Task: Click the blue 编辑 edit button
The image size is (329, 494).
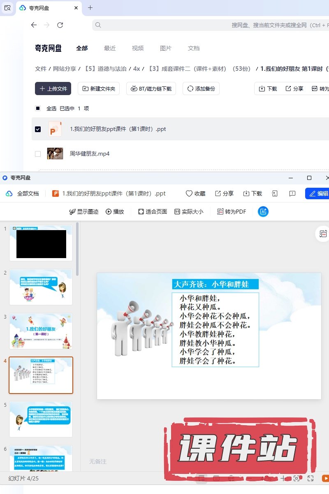Action: point(318,193)
